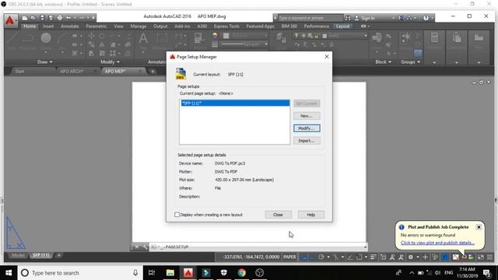The image size is (498, 280).
Task: Switch to the Model layout tab
Action: tap(18, 255)
